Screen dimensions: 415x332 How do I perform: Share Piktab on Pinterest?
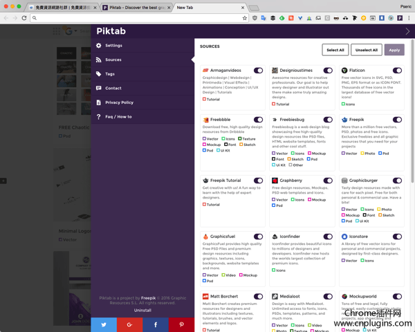click(x=181, y=325)
